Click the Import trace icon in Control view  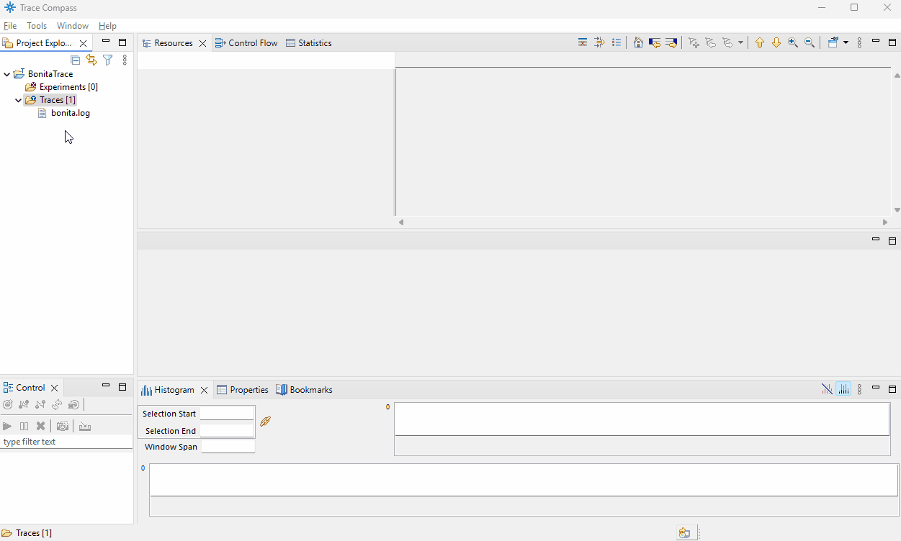(85, 425)
